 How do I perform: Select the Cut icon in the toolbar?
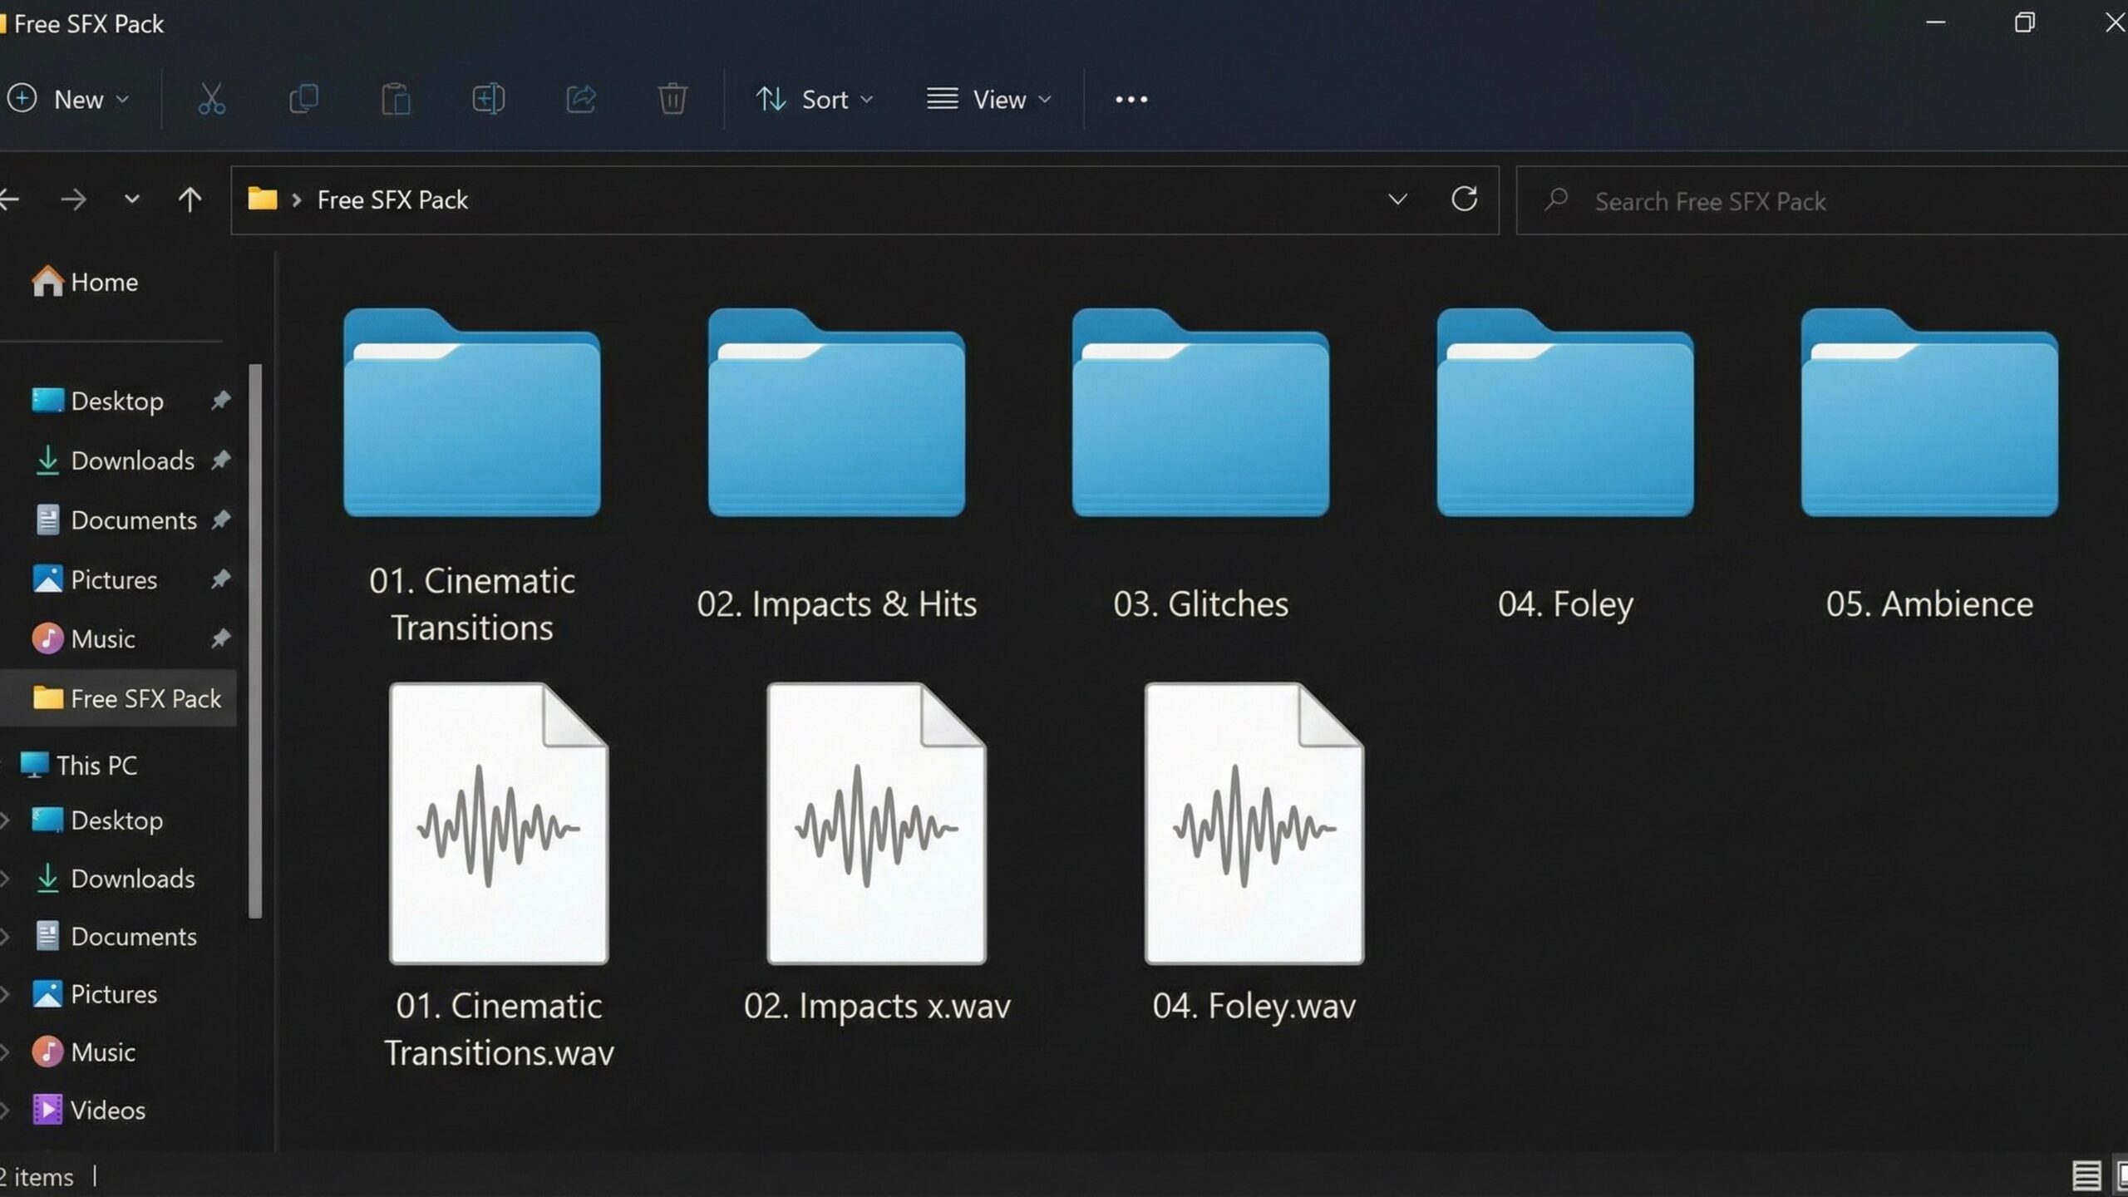point(211,99)
